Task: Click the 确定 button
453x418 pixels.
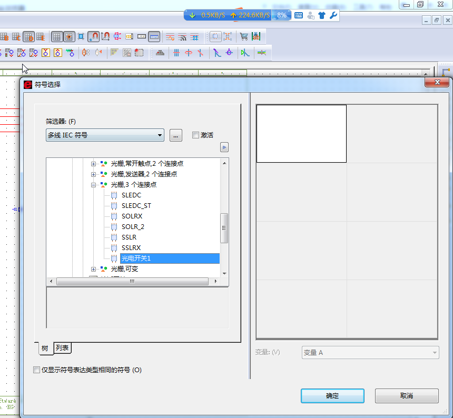Action: (x=332, y=396)
